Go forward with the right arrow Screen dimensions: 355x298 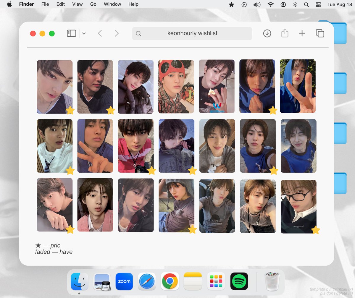click(x=117, y=33)
